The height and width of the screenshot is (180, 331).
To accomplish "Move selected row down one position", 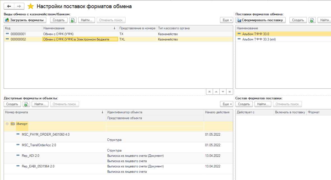I will click(223, 92).
